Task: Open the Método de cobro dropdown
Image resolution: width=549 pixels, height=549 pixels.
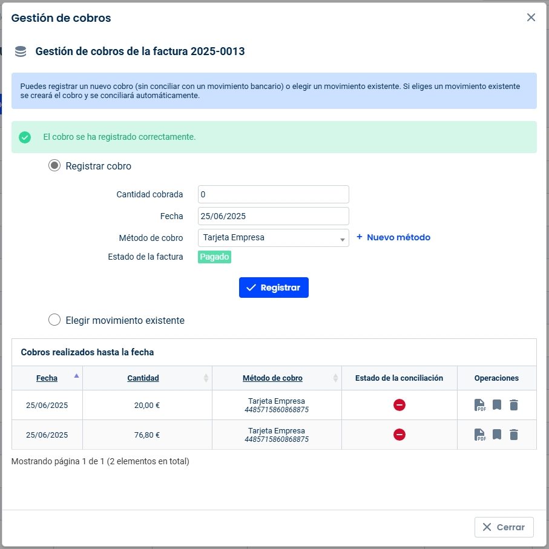Action: 273,238
